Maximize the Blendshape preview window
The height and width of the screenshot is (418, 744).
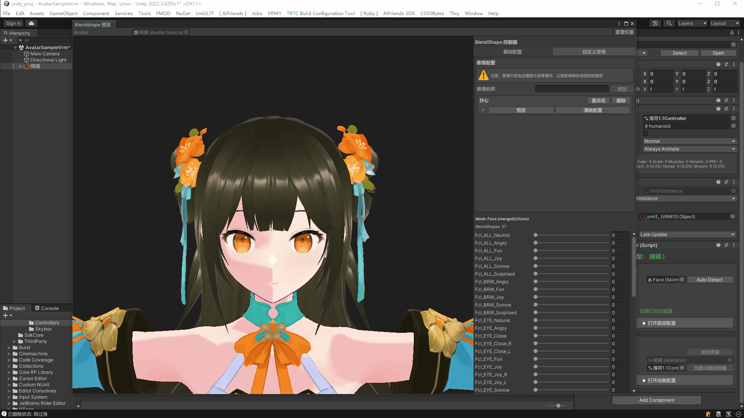pos(626,24)
